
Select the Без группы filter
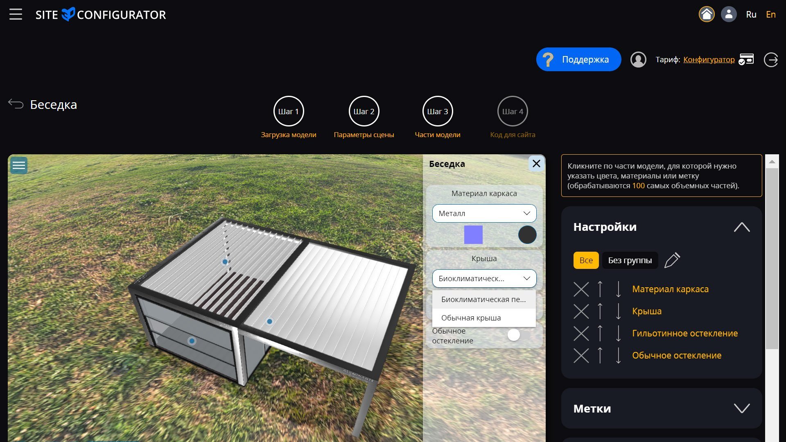[x=630, y=260]
